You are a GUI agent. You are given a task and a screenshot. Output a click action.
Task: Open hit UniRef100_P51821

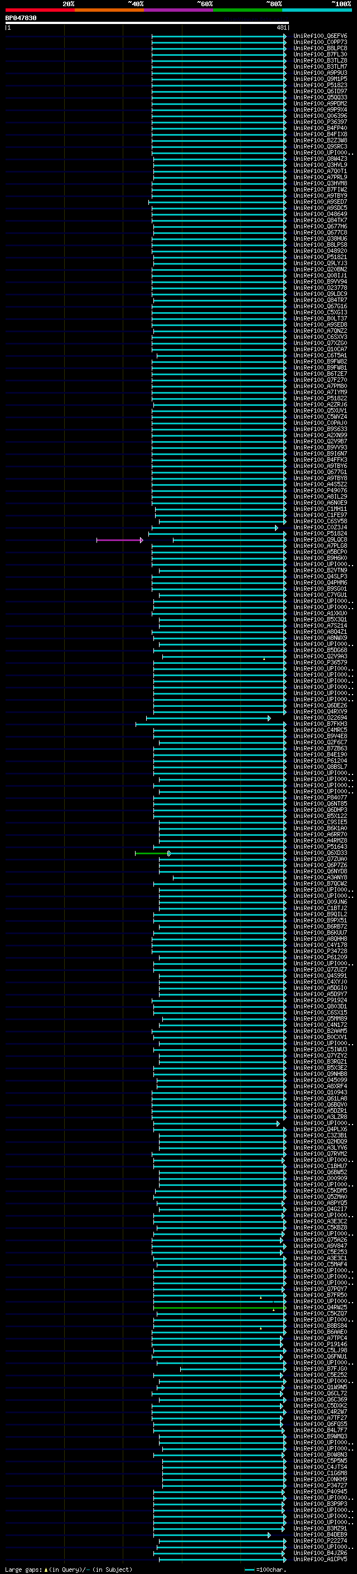pos(320,257)
